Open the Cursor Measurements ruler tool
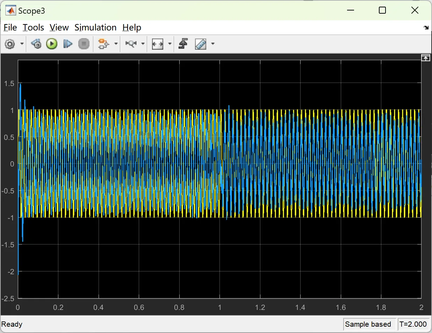This screenshot has width=432, height=333. 201,44
